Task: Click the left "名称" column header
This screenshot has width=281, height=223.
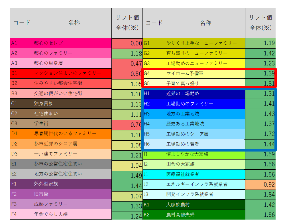Action: tap(72, 23)
